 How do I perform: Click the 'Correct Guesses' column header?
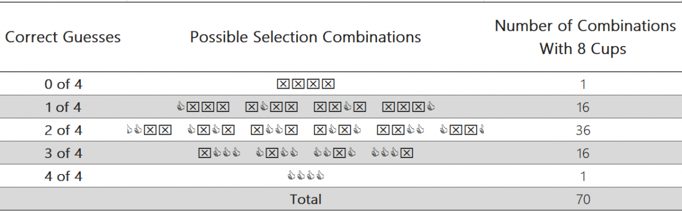63,38
